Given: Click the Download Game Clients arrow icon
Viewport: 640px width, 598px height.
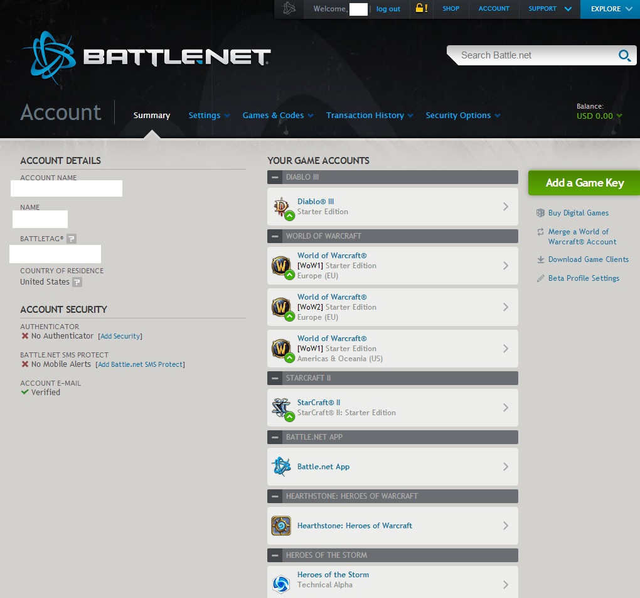Looking at the screenshot, I should 540,259.
